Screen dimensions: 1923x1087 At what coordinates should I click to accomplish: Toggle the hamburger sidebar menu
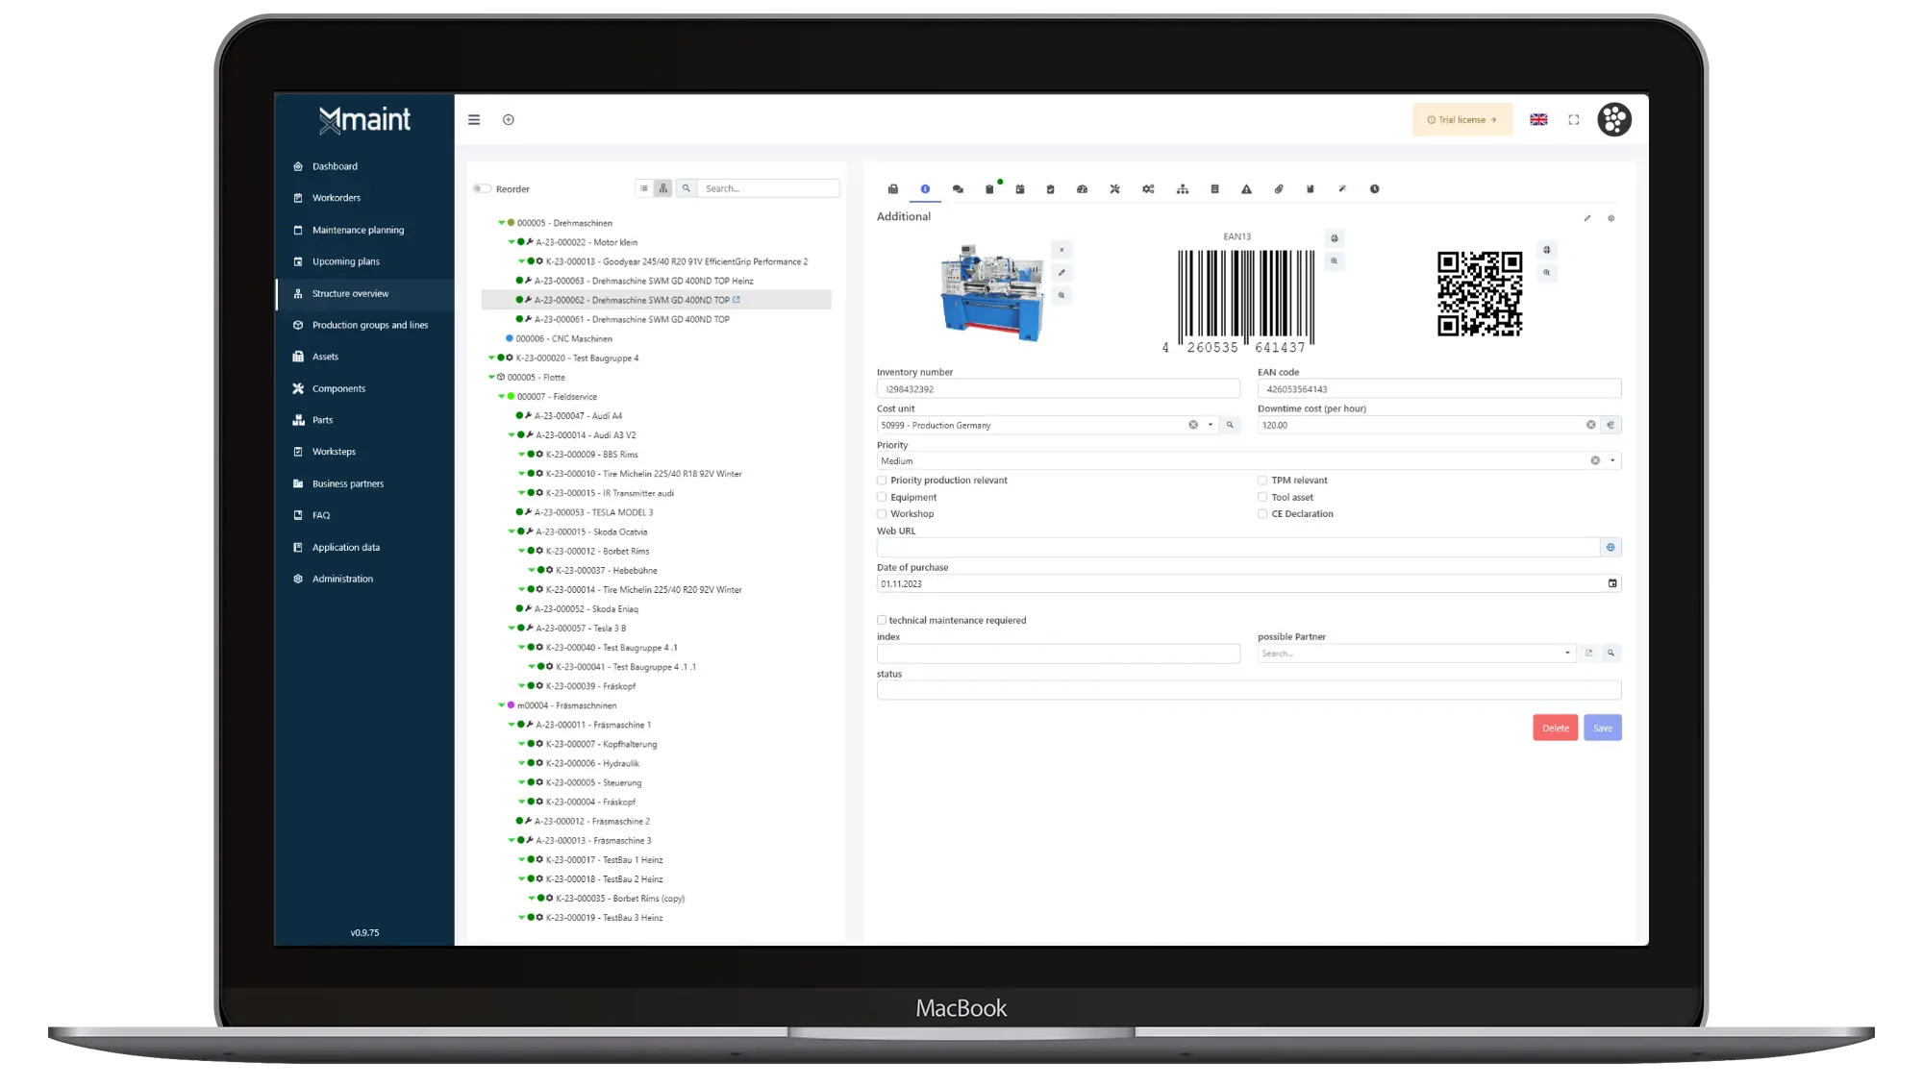point(474,120)
